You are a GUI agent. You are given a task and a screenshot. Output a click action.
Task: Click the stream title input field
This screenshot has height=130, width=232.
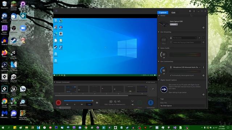[x=187, y=42]
